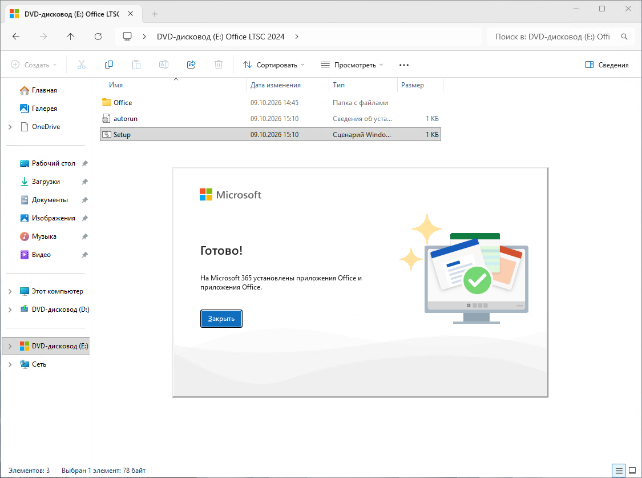Go up one folder level

coord(70,37)
